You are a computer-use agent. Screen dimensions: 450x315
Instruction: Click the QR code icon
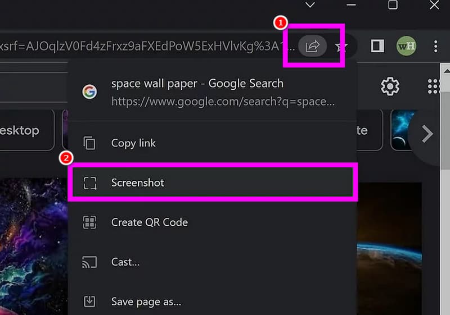(89, 222)
